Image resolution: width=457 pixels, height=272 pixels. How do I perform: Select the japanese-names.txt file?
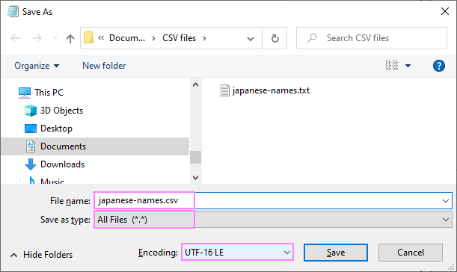tap(271, 90)
